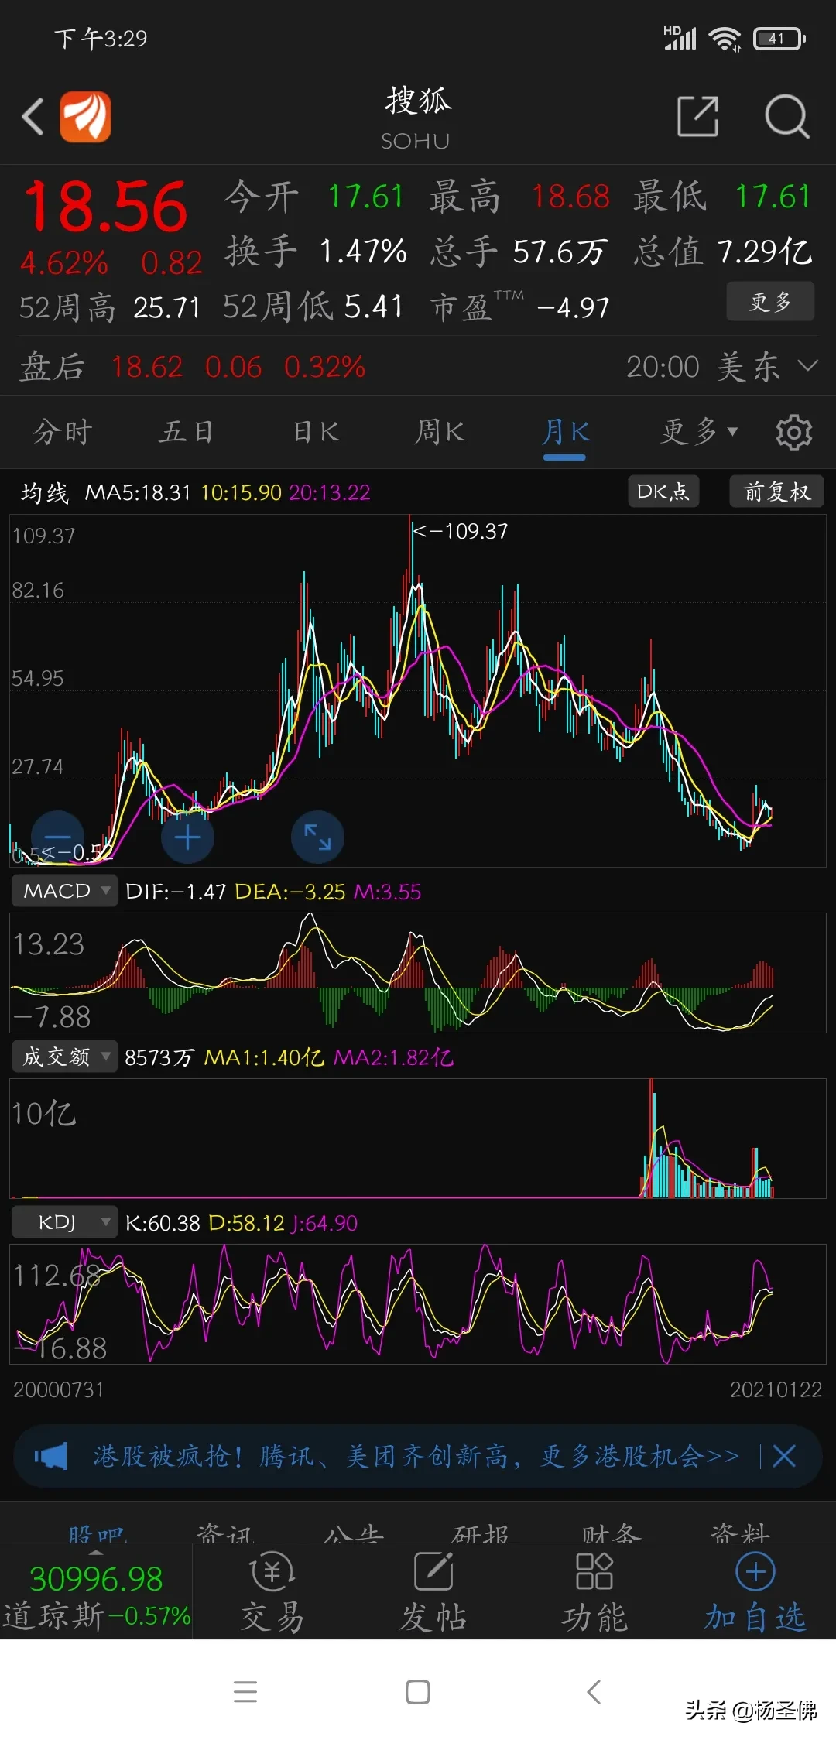Tap the 搜狐 SOHU title
Screen dimensions: 836x1740
tap(417, 118)
